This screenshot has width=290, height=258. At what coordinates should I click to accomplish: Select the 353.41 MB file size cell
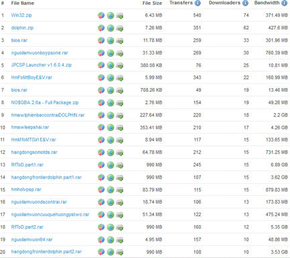click(151, 128)
